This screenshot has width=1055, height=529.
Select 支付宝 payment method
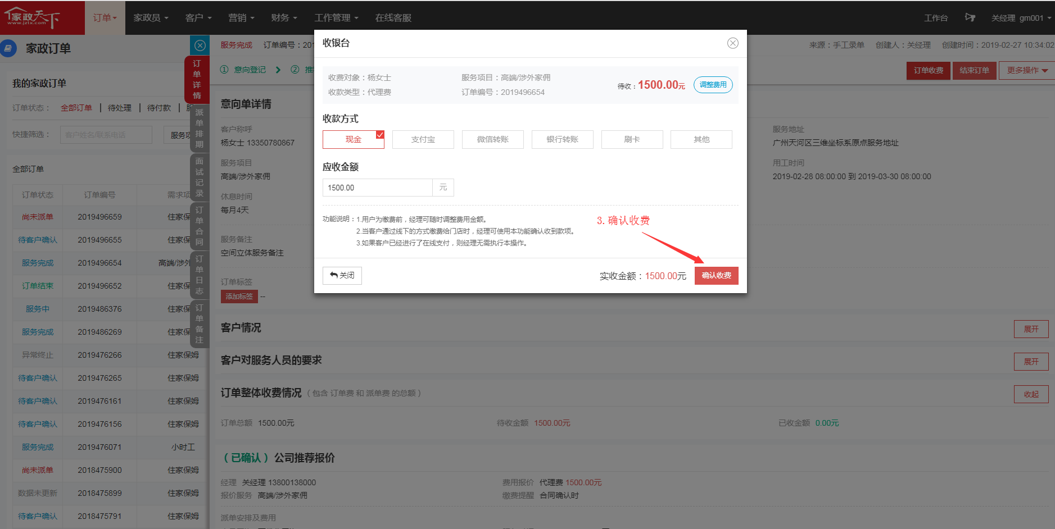pos(423,139)
